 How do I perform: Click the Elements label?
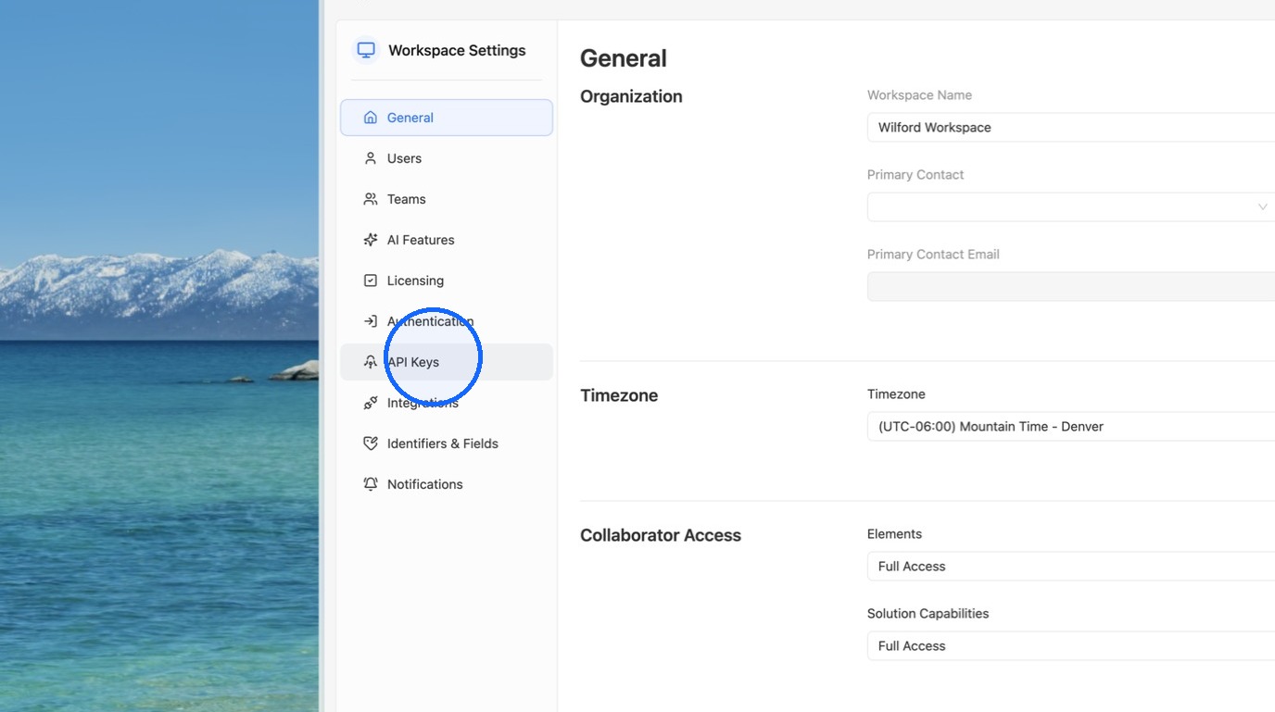click(894, 534)
